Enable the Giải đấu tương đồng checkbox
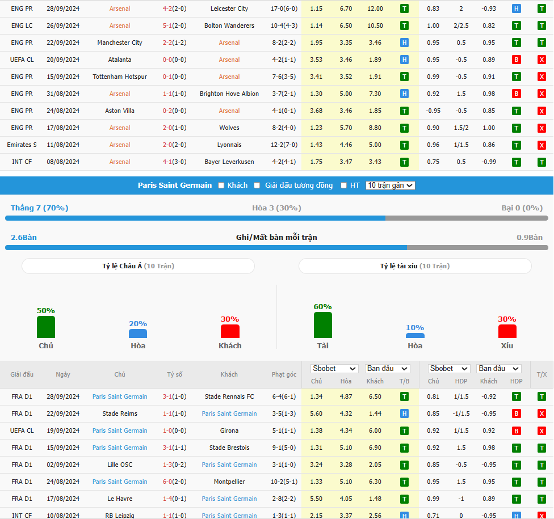The width and height of the screenshot is (554, 519). [x=257, y=185]
